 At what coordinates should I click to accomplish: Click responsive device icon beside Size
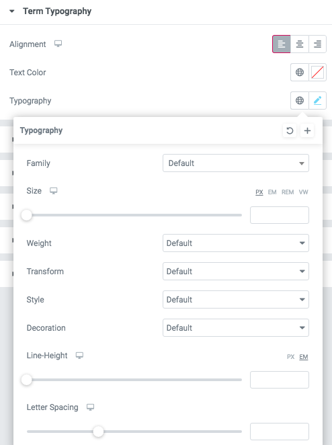tap(53, 191)
